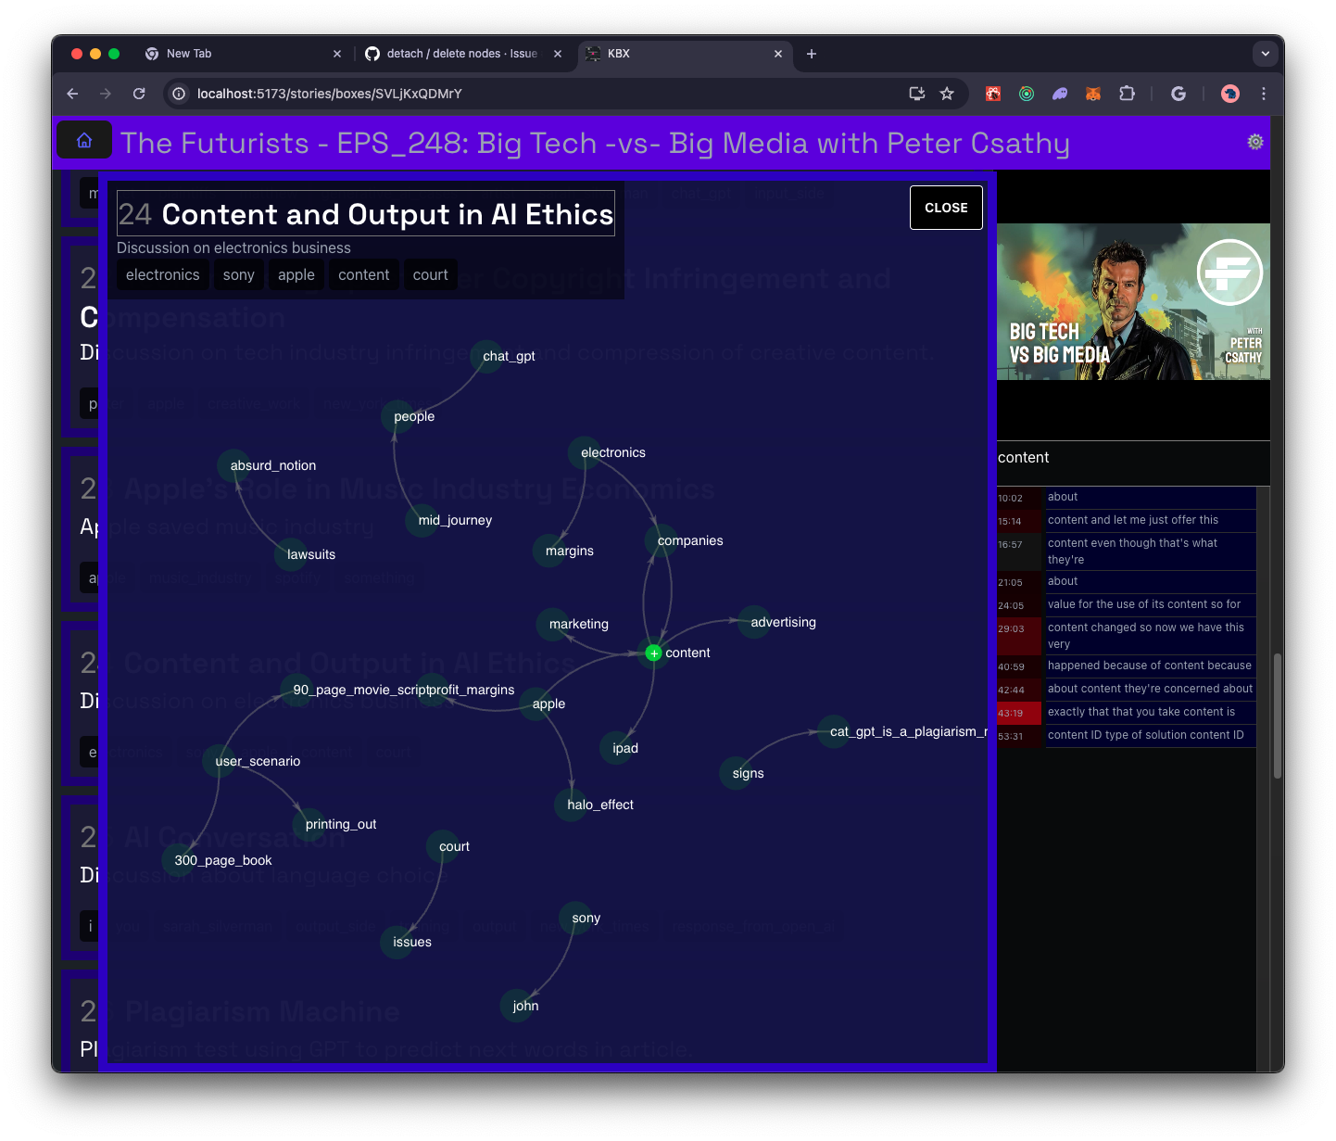The height and width of the screenshot is (1141, 1336).
Task: View site information icon in address bar
Action: (x=179, y=94)
